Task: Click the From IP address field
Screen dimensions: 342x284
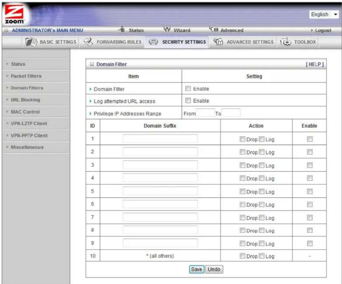Action: coord(205,113)
